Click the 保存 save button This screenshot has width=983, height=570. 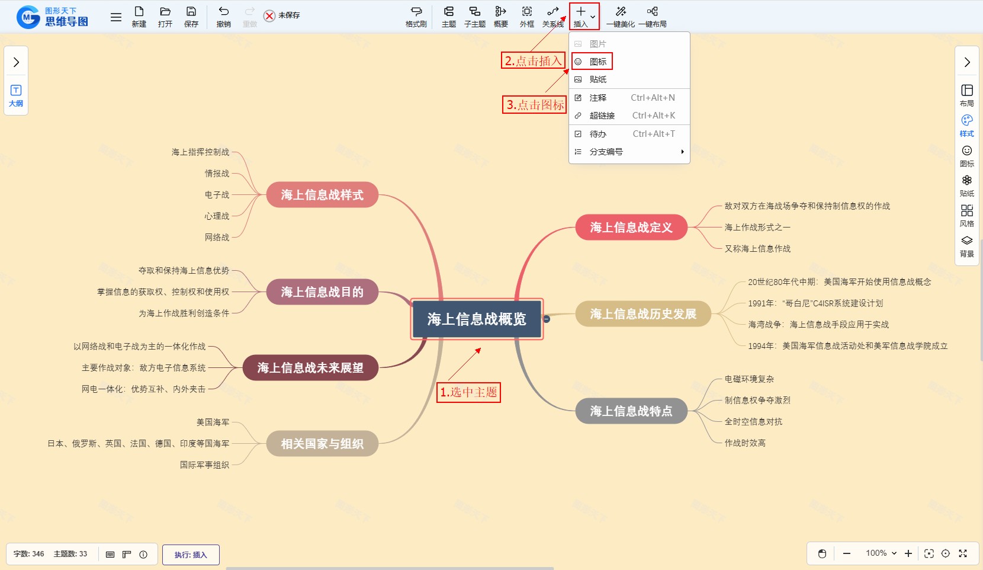(191, 16)
